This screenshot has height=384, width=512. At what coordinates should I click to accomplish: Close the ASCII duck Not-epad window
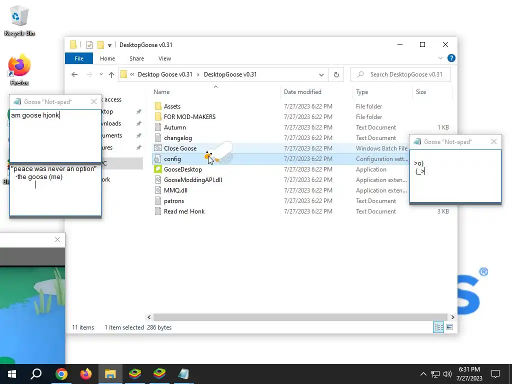pyautogui.click(x=494, y=141)
